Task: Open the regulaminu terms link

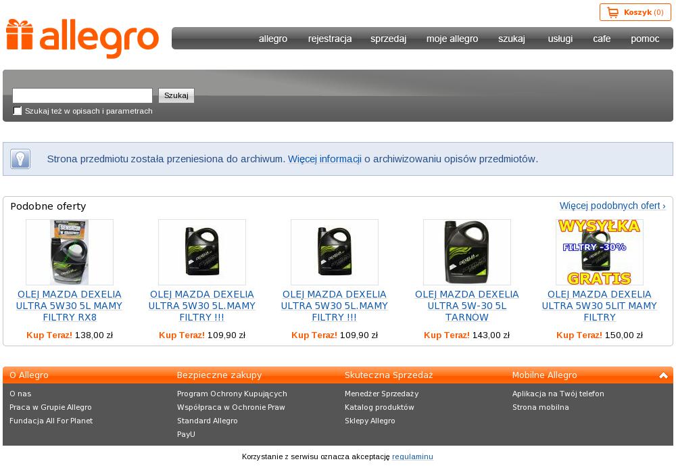Action: point(412,456)
